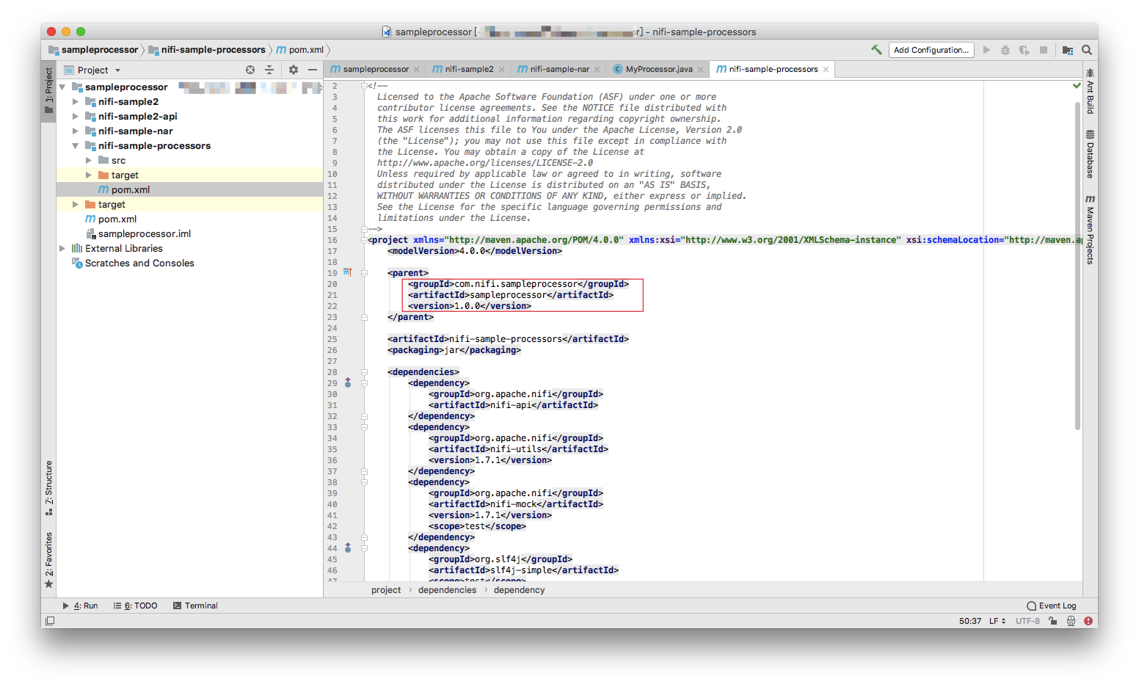Open the 4: Run tool window

(x=81, y=606)
